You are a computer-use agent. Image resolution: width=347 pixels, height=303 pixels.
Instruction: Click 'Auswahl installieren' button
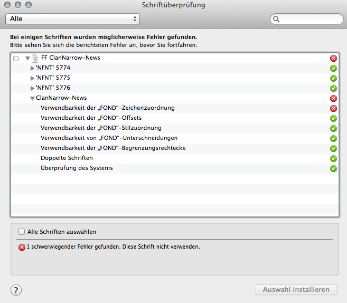tap(296, 289)
